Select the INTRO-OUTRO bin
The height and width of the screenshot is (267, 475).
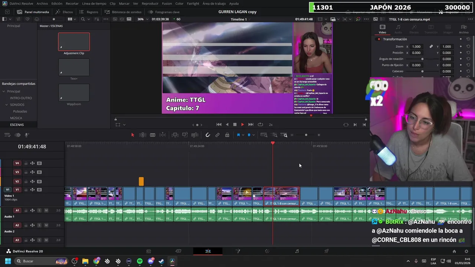pyautogui.click(x=21, y=98)
